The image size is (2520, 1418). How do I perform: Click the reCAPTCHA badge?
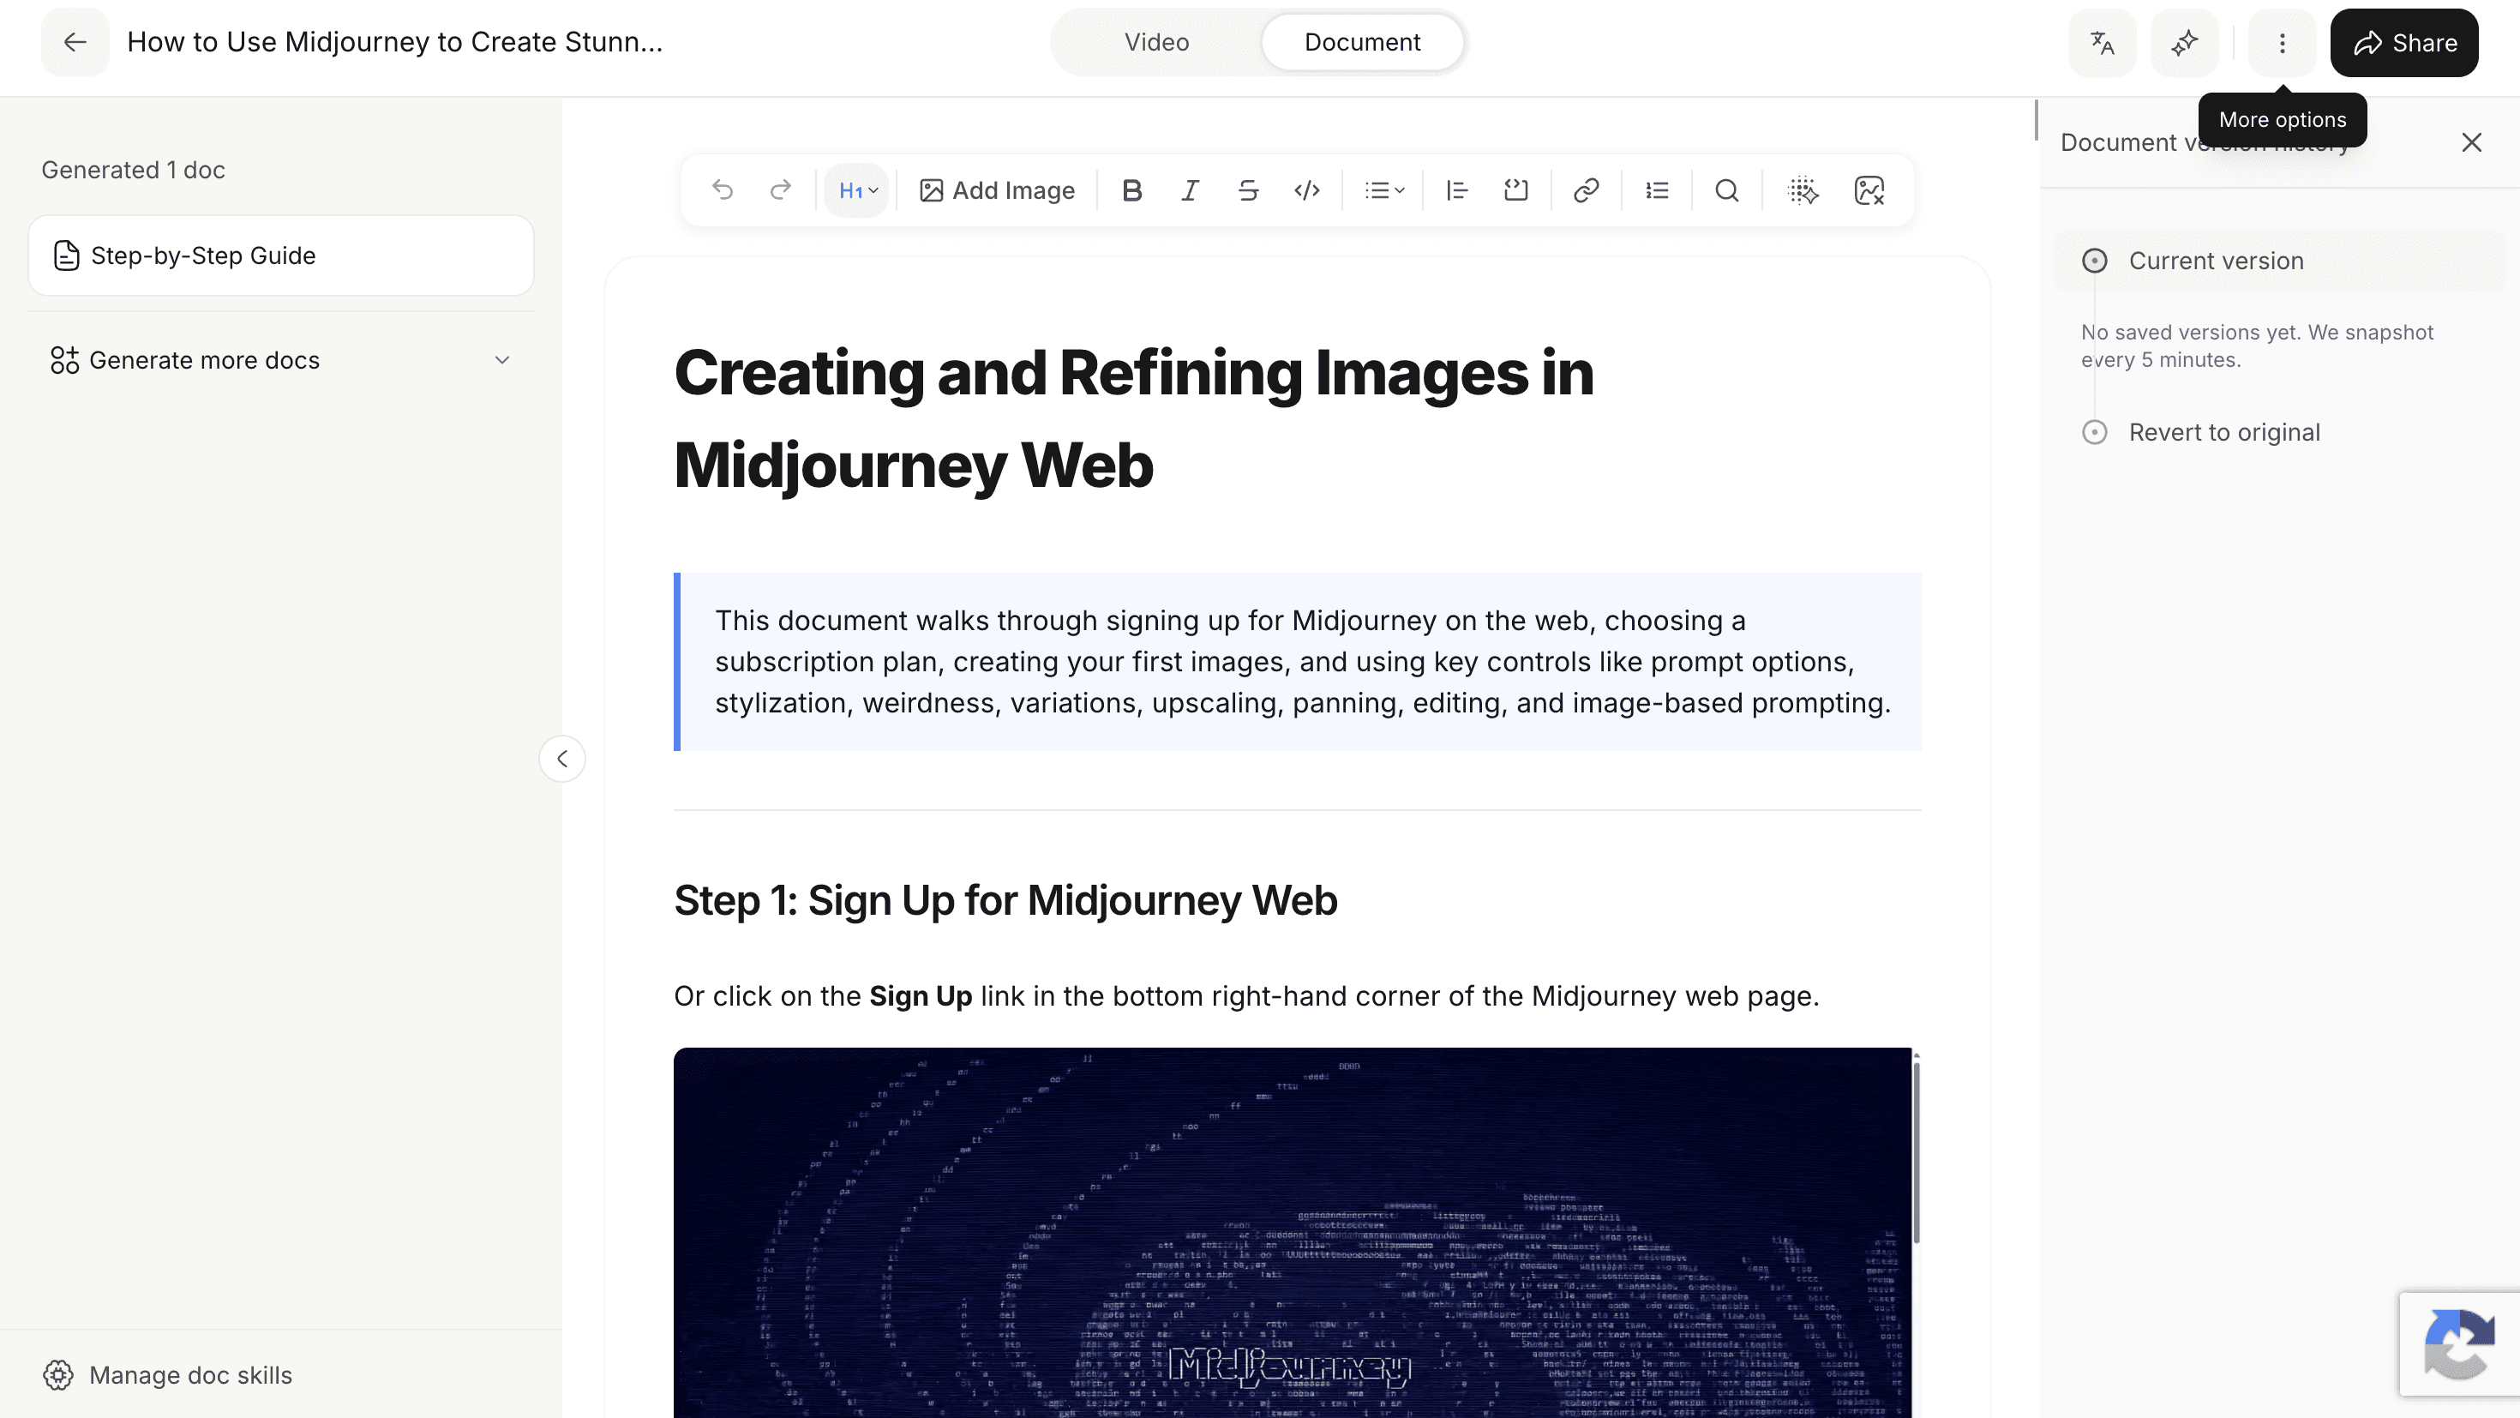click(2458, 1343)
